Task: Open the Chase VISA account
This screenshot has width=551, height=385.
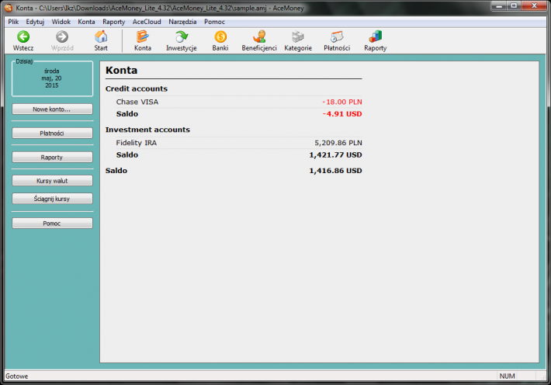Action: [x=137, y=102]
